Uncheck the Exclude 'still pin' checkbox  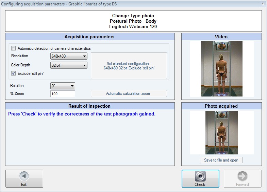[14, 73]
